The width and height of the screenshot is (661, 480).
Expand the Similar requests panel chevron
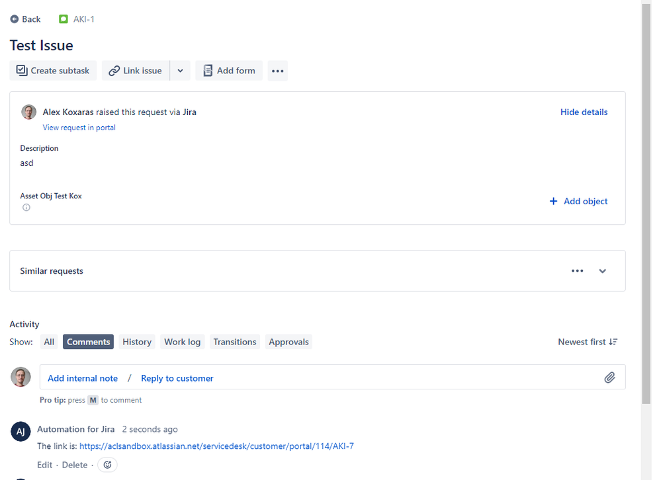(x=602, y=270)
